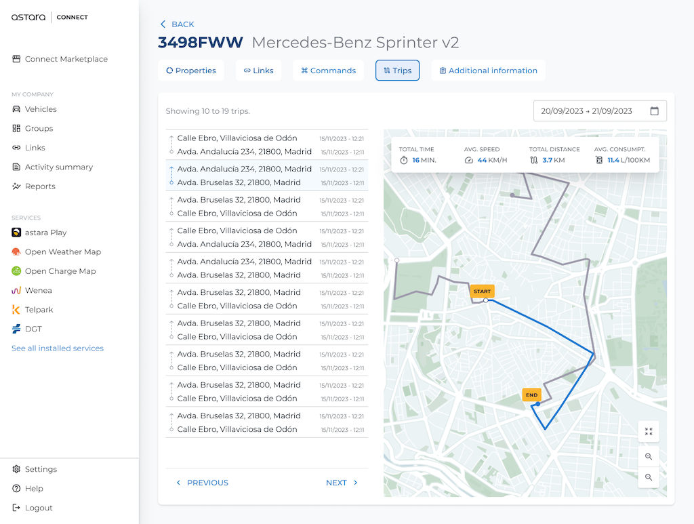Open the Additional information tab
The height and width of the screenshot is (524, 694).
[488, 70]
